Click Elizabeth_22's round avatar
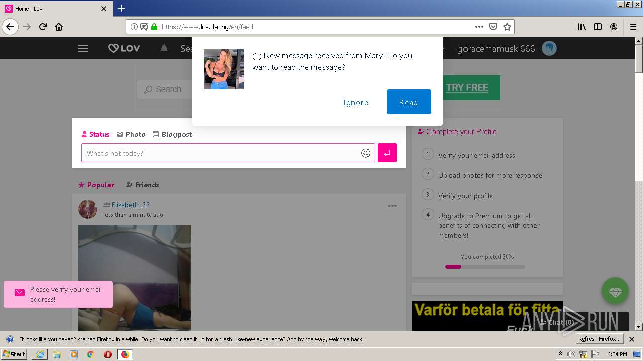Screen dimensions: 643x361 [88, 209]
